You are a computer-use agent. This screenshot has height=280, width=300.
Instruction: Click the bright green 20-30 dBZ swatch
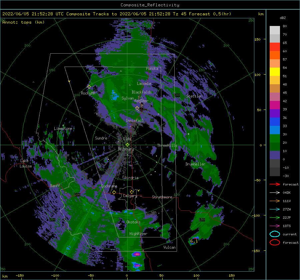275,139
